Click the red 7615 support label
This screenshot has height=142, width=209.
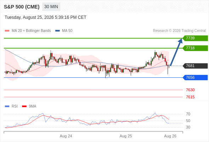190,97
